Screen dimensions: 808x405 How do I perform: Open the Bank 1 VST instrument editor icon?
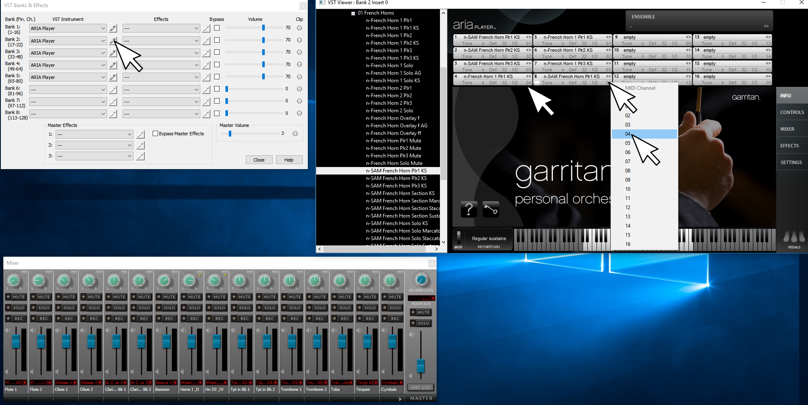coord(113,28)
